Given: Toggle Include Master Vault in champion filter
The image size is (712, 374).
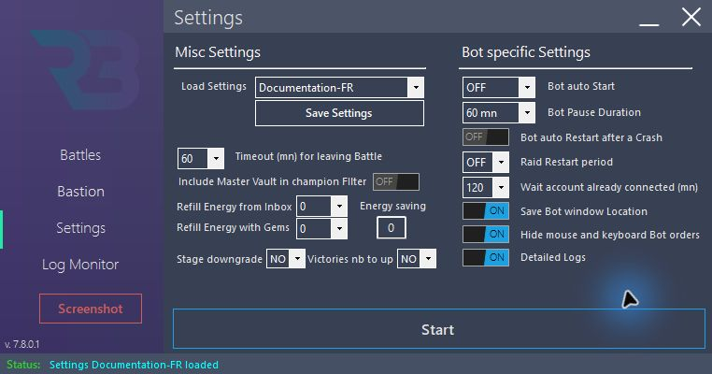Looking at the screenshot, I should [396, 181].
